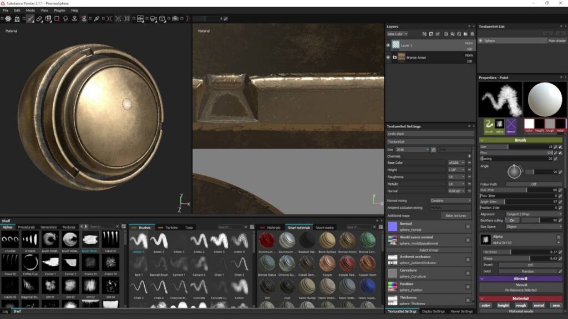Screen dimensions: 568x319
Task: Click the camera perspective toolbar icon
Action: pos(153,18)
